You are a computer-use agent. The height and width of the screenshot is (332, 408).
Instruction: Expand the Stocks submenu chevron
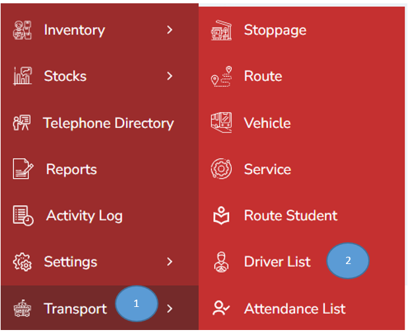(x=170, y=76)
